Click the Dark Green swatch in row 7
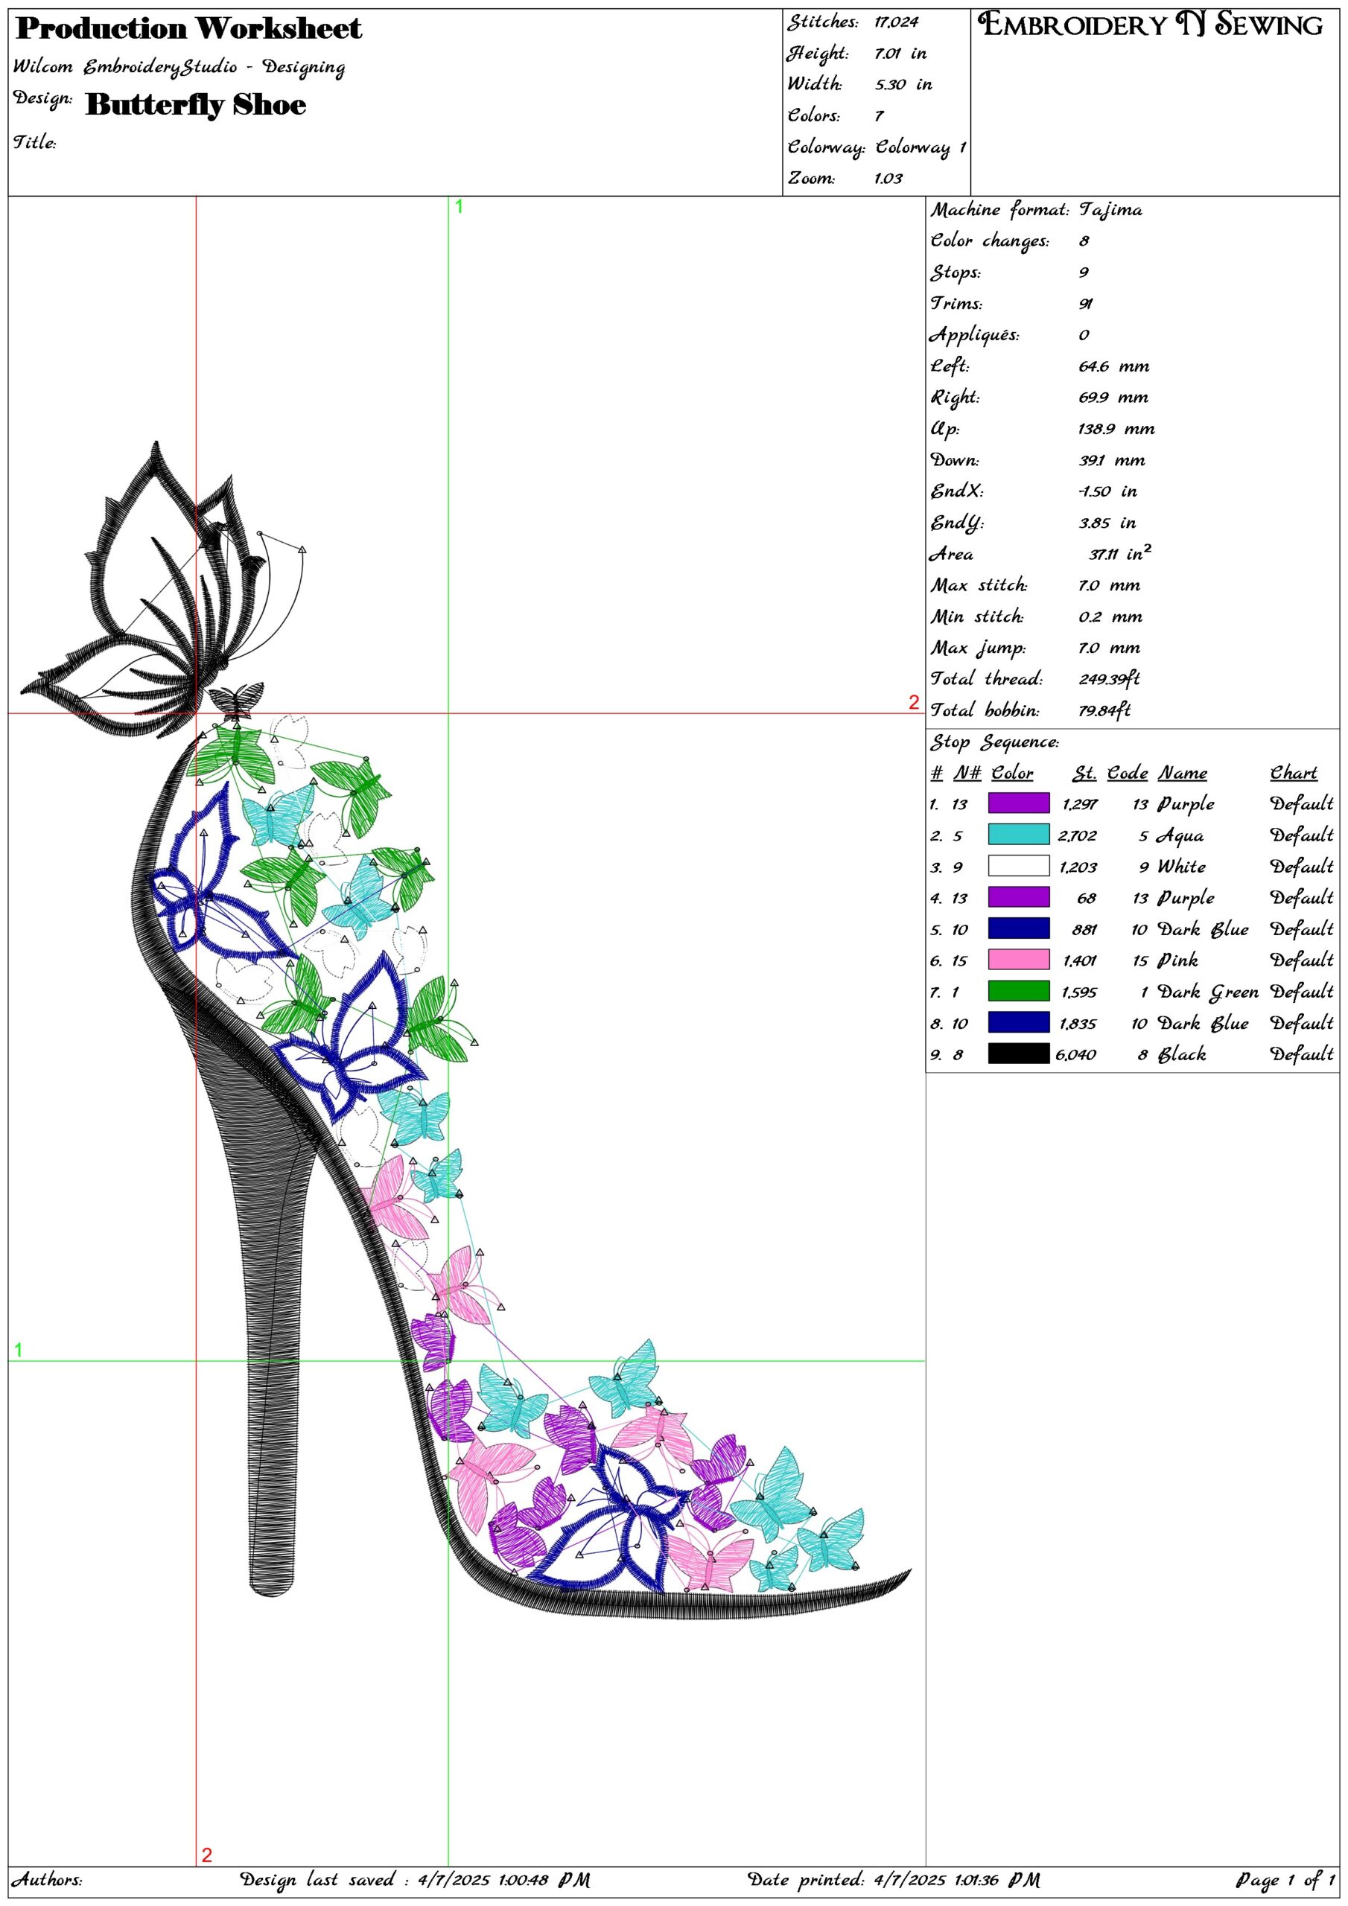The width and height of the screenshot is (1348, 1906). pos(1018,990)
